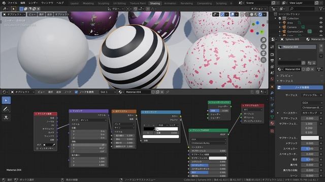
Task: Switch to the Layout workspace tab
Action: click(75, 4)
